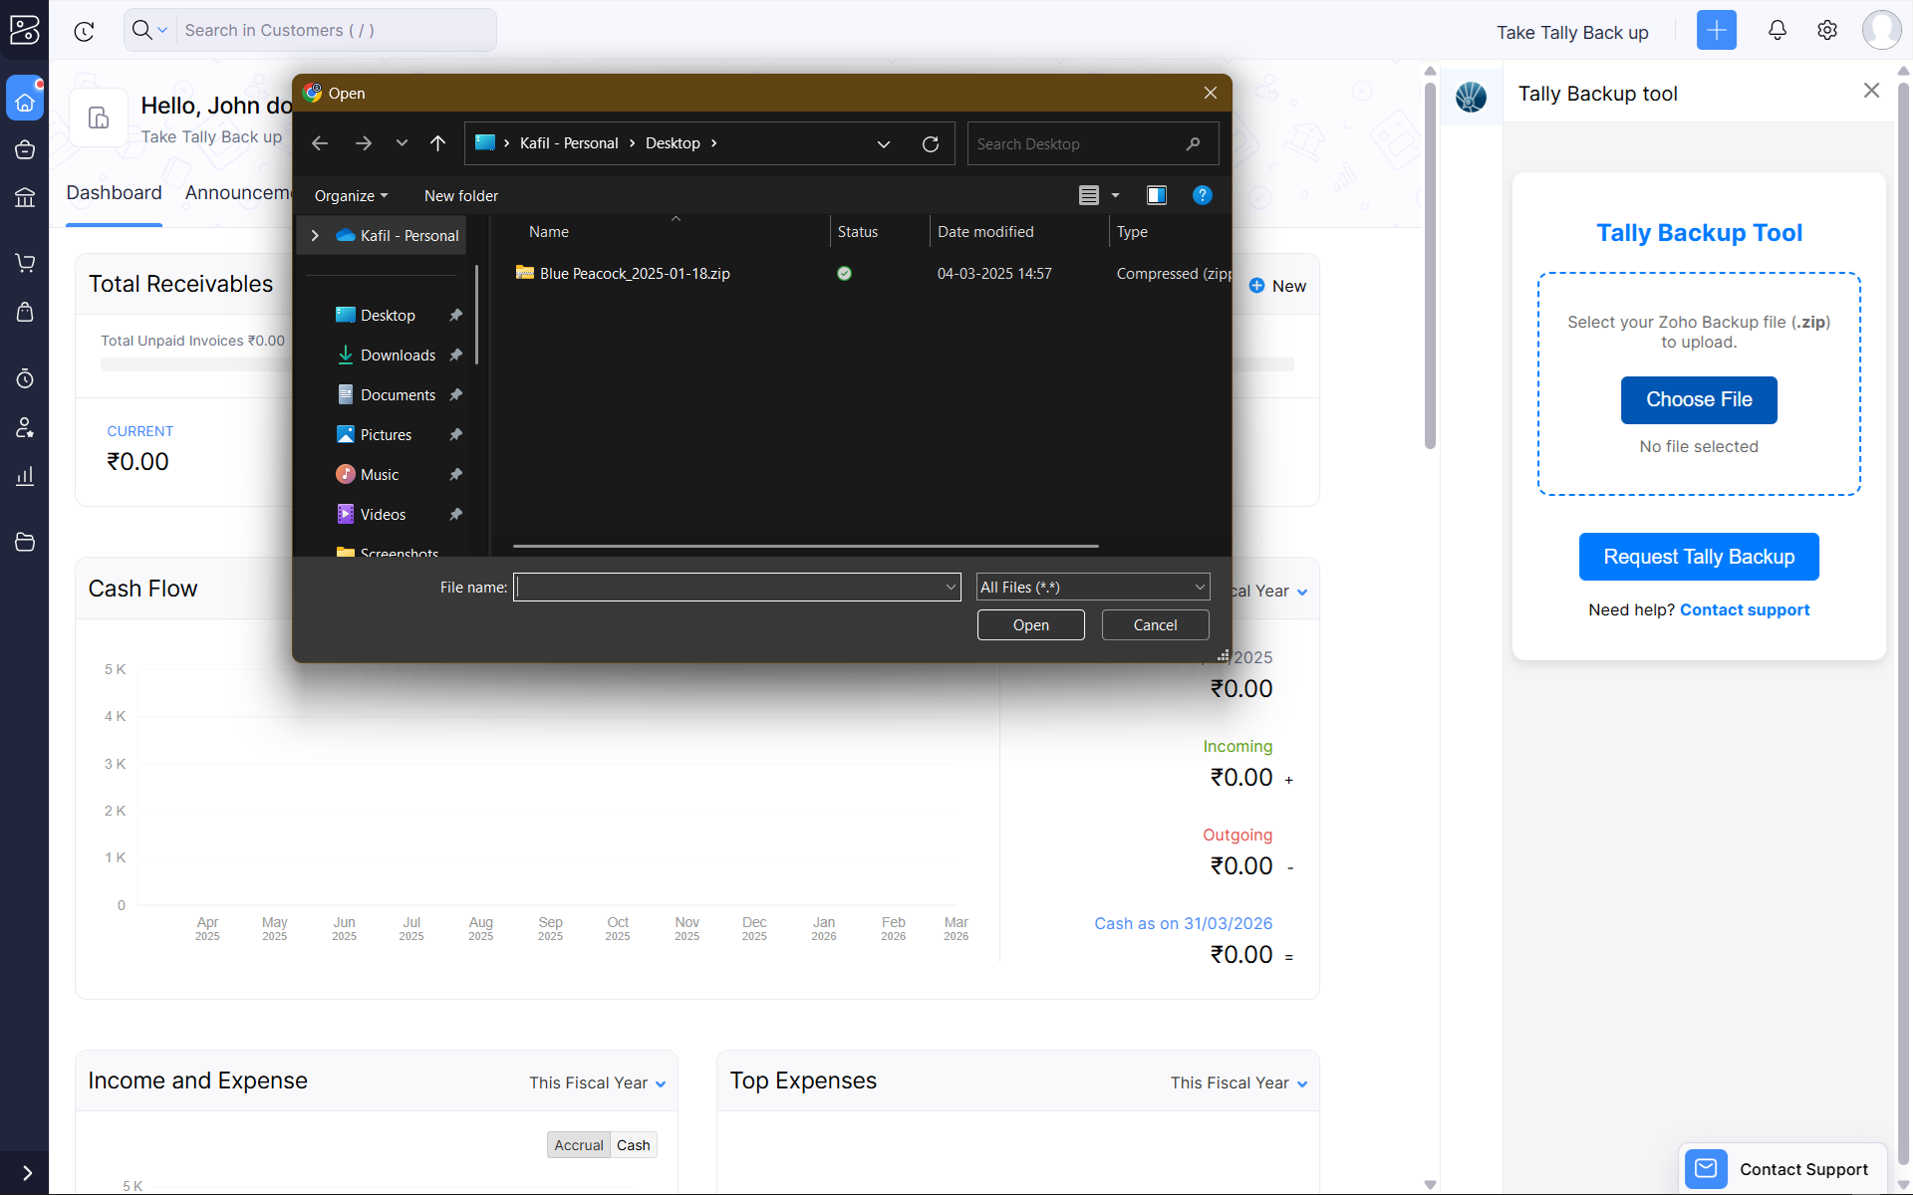Open the Banking icon in left sidebar

tap(25, 197)
